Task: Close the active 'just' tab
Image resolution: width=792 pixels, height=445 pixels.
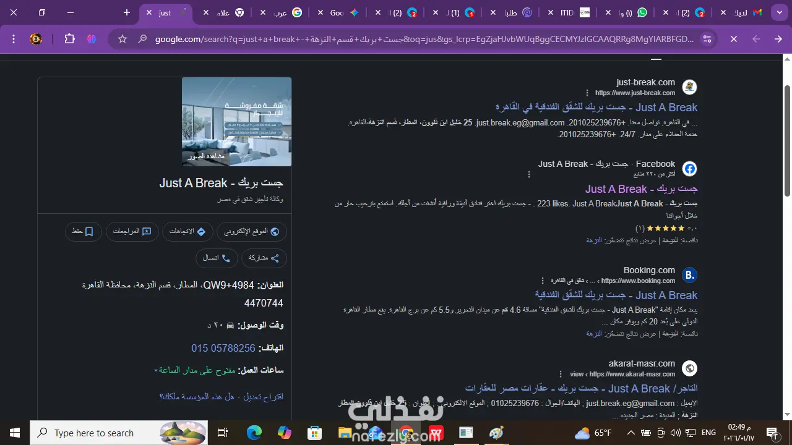Action: 150,12
